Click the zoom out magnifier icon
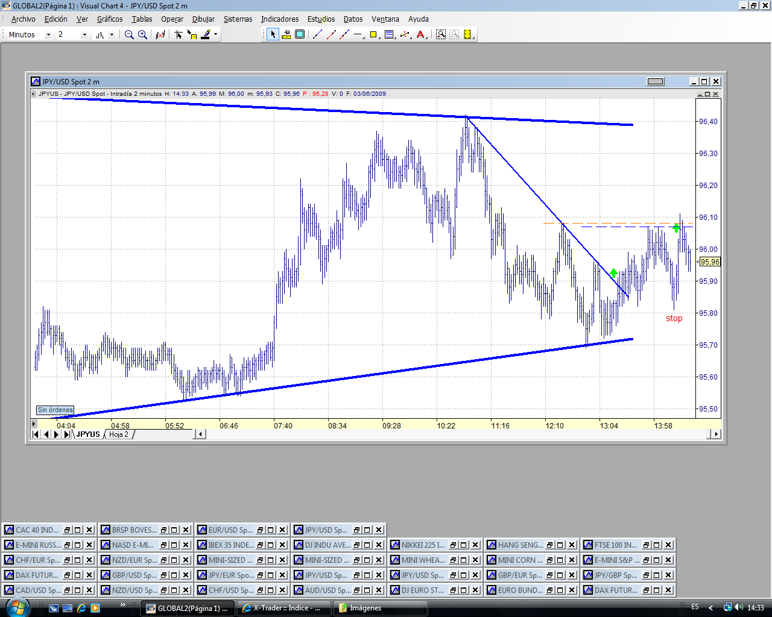Viewport: 772px width, 617px height. [x=129, y=35]
